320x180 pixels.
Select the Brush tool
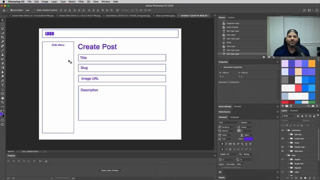pos(2,50)
